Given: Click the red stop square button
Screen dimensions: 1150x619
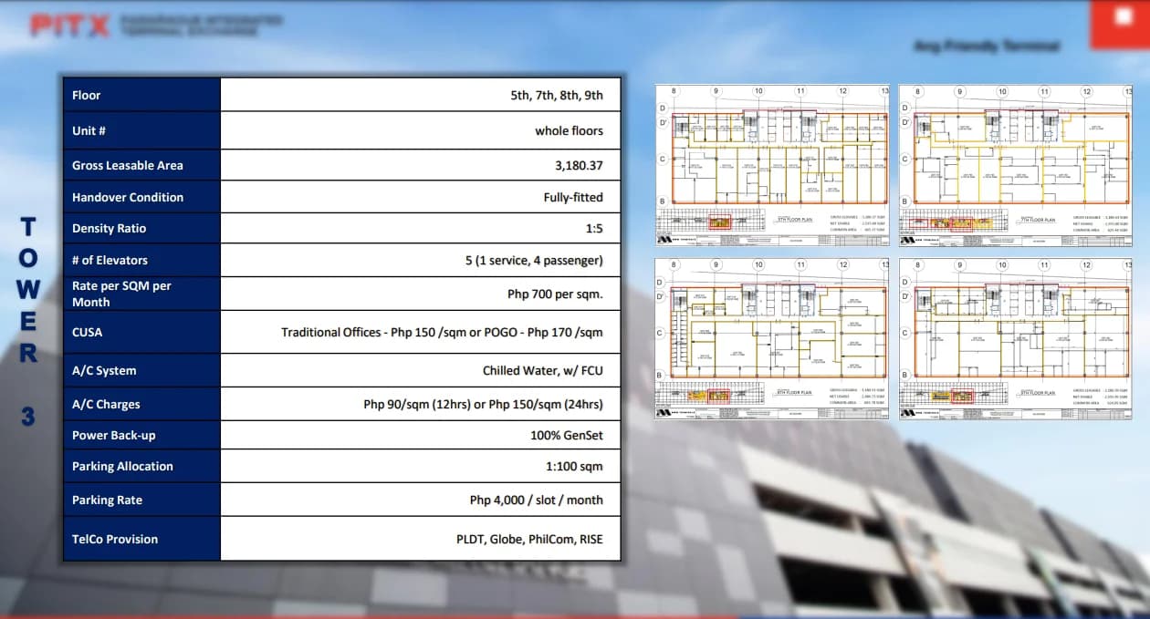Looking at the screenshot, I should tap(1121, 24).
